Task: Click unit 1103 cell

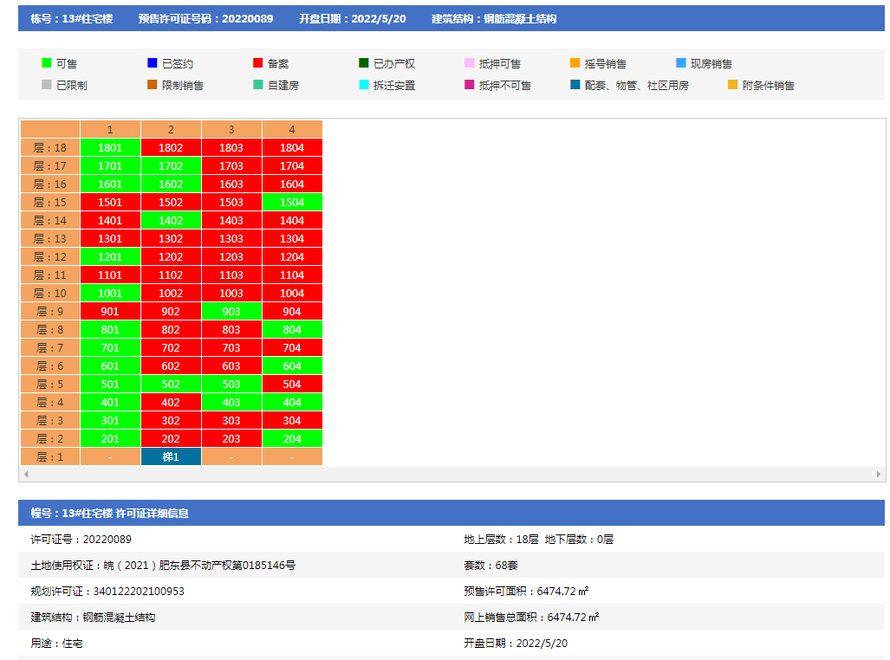Action: [x=231, y=275]
